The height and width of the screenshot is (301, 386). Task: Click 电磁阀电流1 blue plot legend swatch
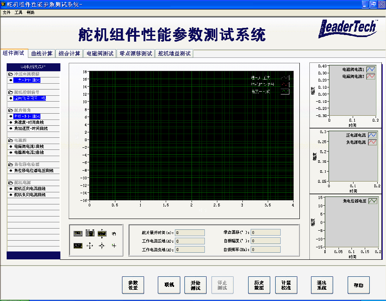point(371,70)
